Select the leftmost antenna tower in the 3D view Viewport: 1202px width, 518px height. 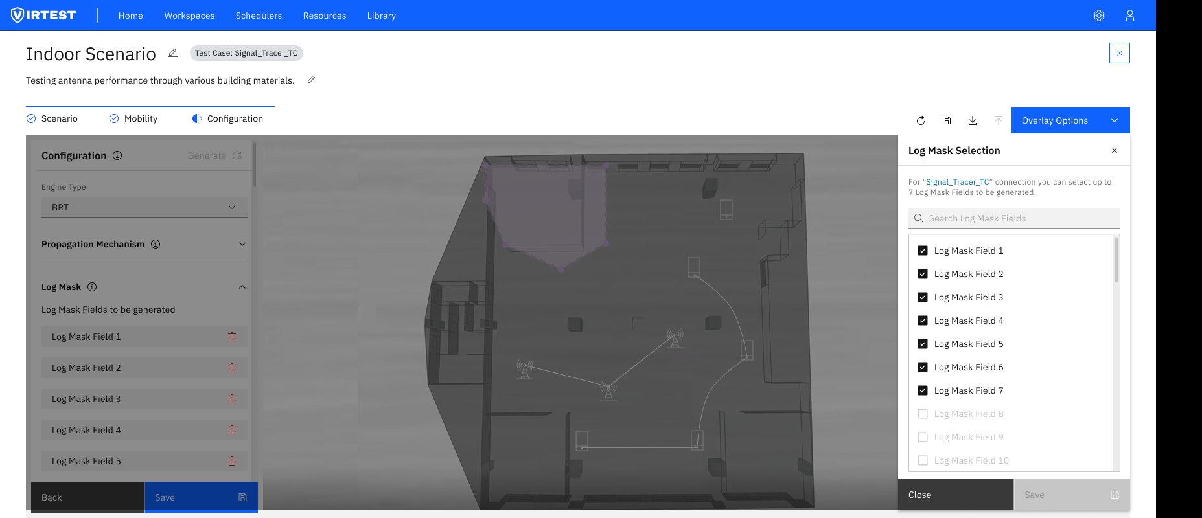tap(525, 370)
